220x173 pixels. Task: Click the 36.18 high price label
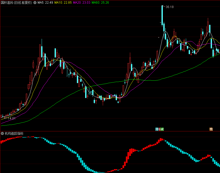pyautogui.click(x=170, y=7)
